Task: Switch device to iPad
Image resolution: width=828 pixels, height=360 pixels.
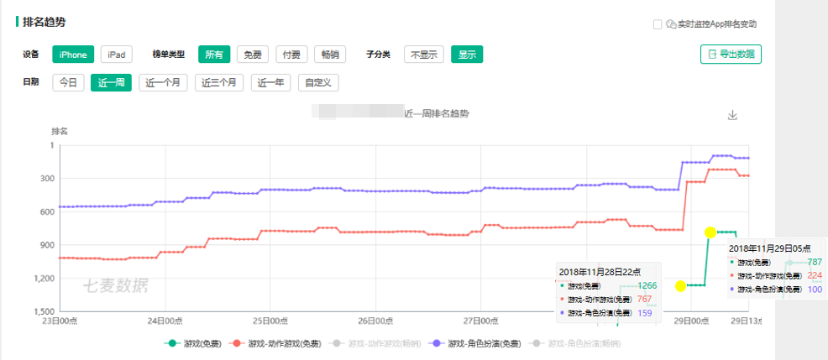Action: tap(117, 55)
